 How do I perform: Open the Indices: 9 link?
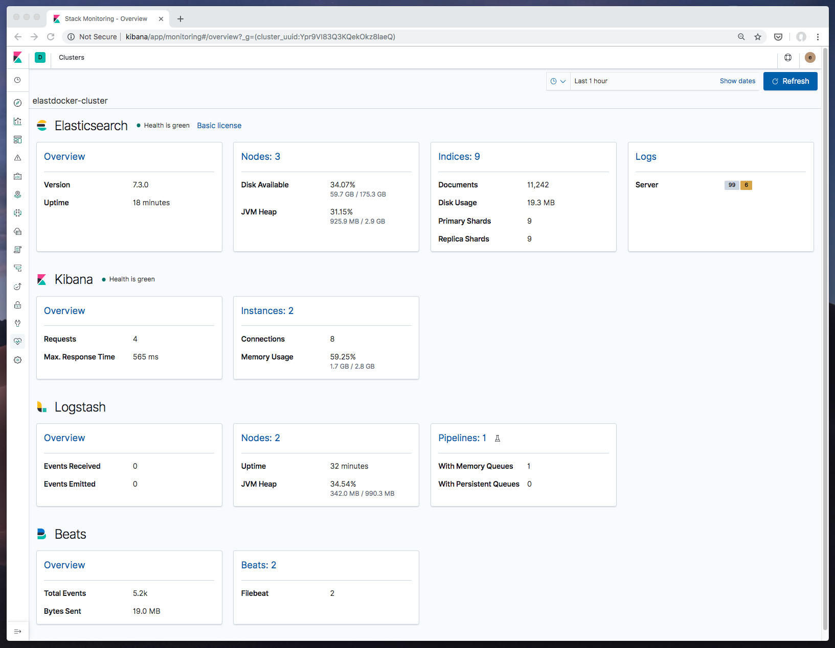459,157
